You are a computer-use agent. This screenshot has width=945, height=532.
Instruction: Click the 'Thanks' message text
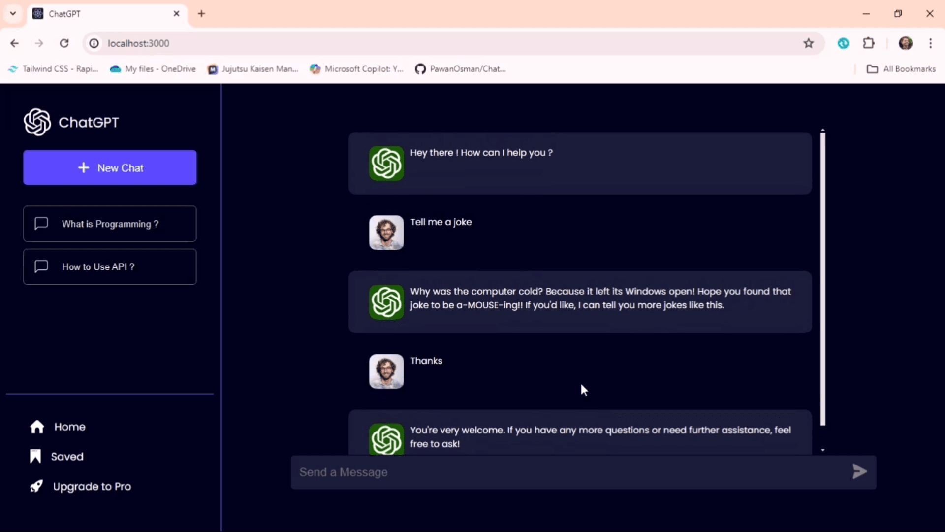click(x=426, y=361)
